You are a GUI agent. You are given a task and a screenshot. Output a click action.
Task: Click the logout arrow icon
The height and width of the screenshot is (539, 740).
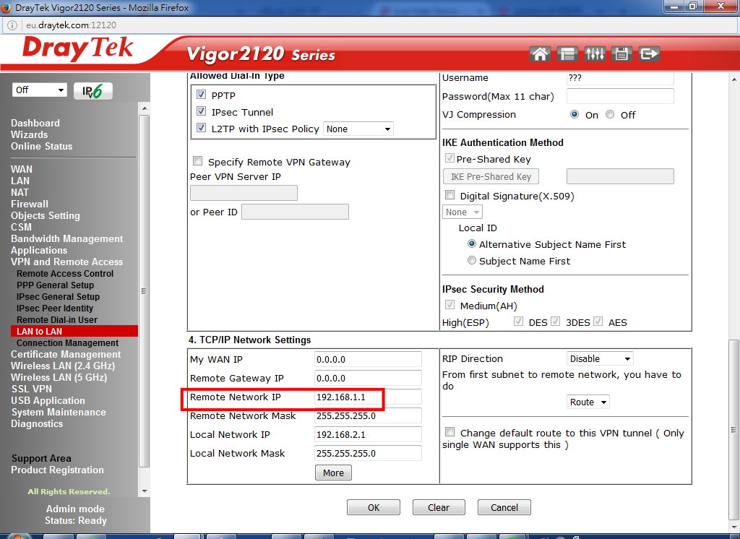click(649, 53)
